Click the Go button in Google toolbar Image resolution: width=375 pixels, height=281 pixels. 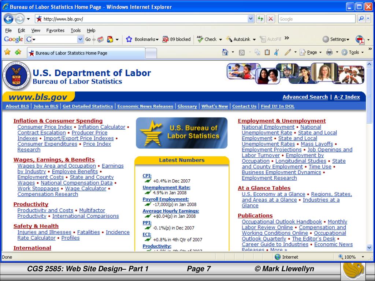(88, 39)
